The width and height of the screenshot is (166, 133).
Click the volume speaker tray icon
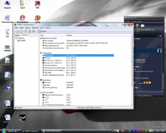click(159, 131)
